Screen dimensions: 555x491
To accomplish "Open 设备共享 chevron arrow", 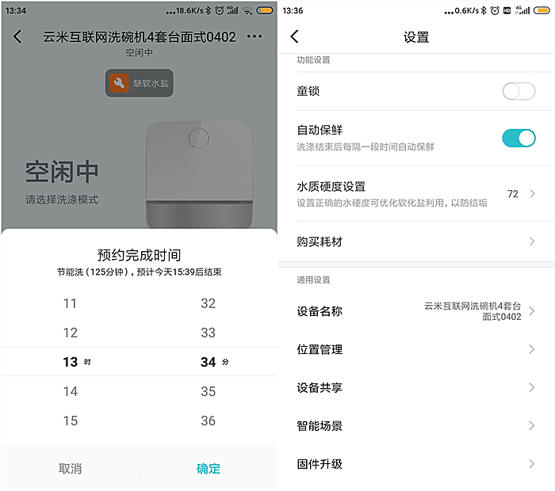I will [532, 387].
